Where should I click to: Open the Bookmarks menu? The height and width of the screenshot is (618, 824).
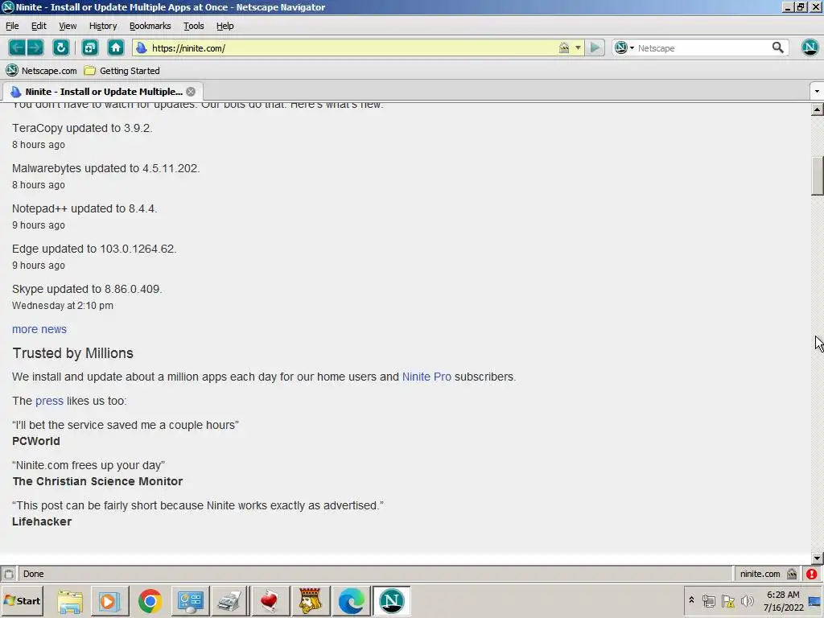[150, 26]
